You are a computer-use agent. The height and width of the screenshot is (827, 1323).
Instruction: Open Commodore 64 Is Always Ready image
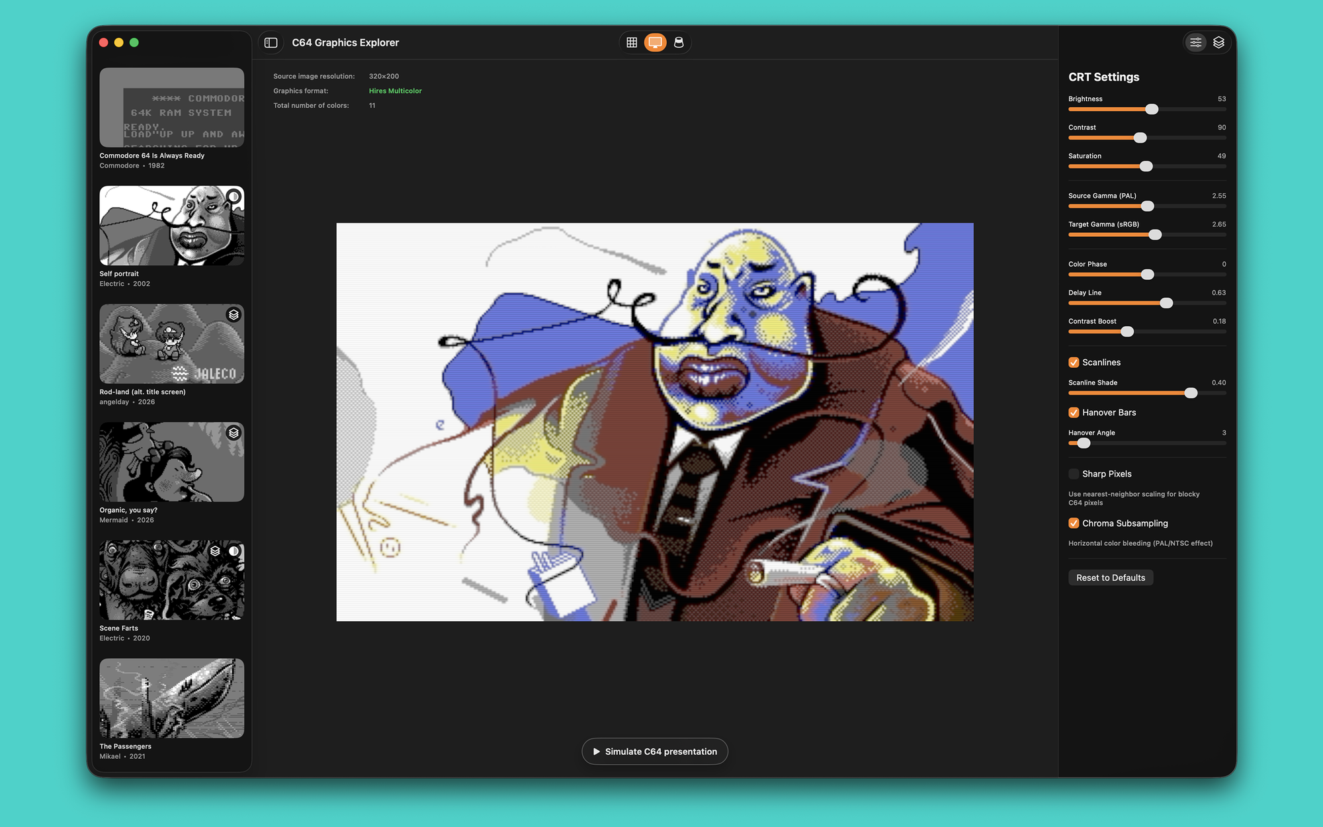point(171,107)
